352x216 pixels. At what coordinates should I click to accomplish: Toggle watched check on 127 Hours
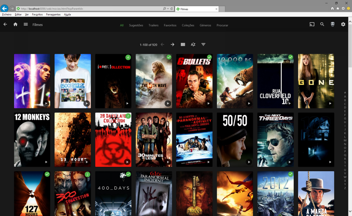[x=47, y=174]
